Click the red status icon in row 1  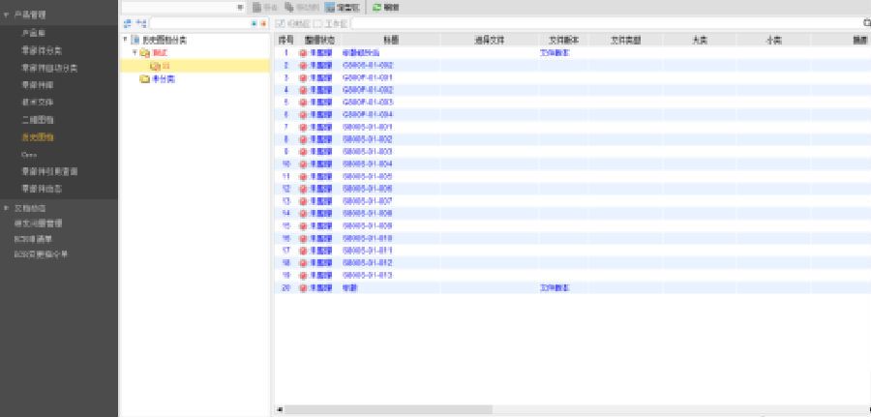303,52
